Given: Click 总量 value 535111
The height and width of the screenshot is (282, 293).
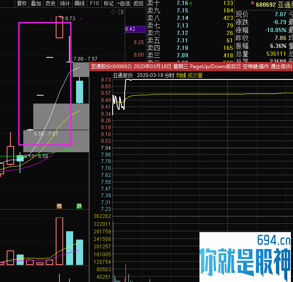Looking at the screenshot, I should 276,54.
